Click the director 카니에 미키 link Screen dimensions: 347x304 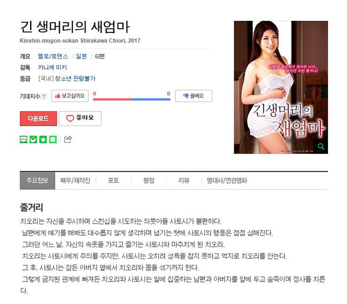click(x=52, y=68)
